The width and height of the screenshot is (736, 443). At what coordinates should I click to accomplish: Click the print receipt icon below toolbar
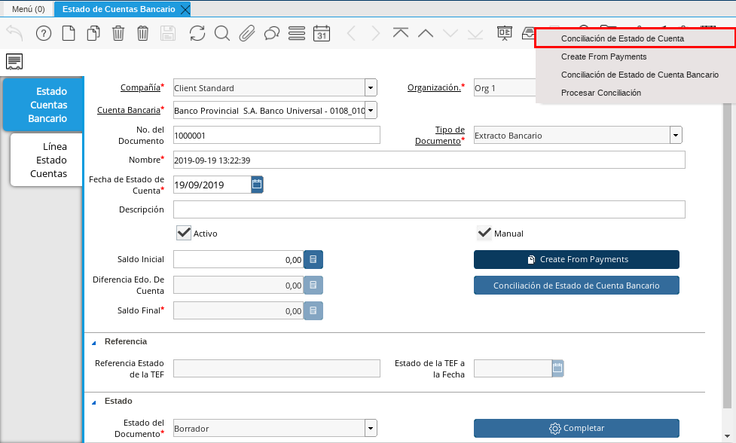coord(14,62)
